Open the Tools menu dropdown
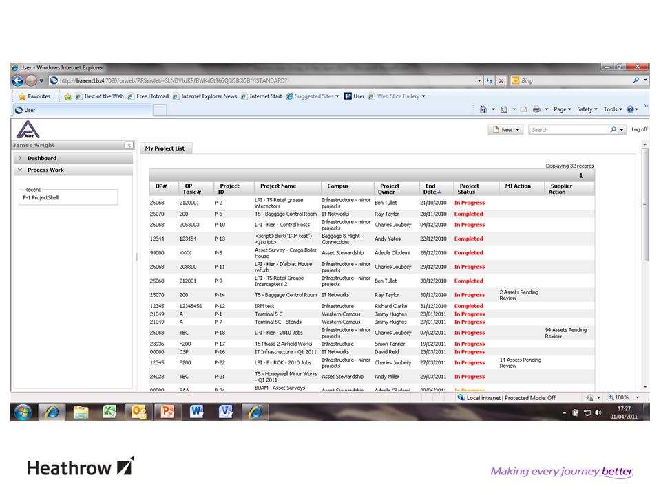661x495 pixels. click(x=613, y=109)
